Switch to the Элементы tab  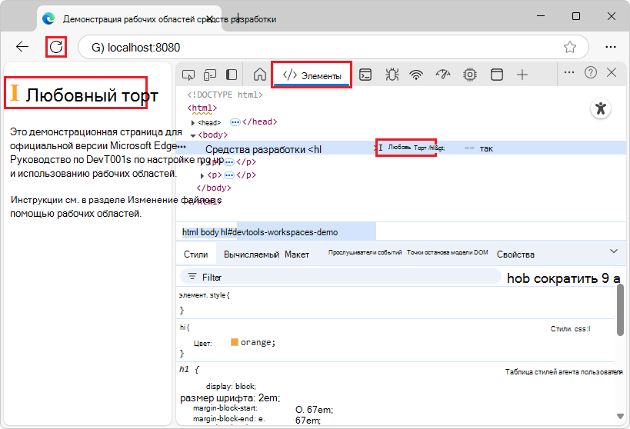click(x=312, y=75)
